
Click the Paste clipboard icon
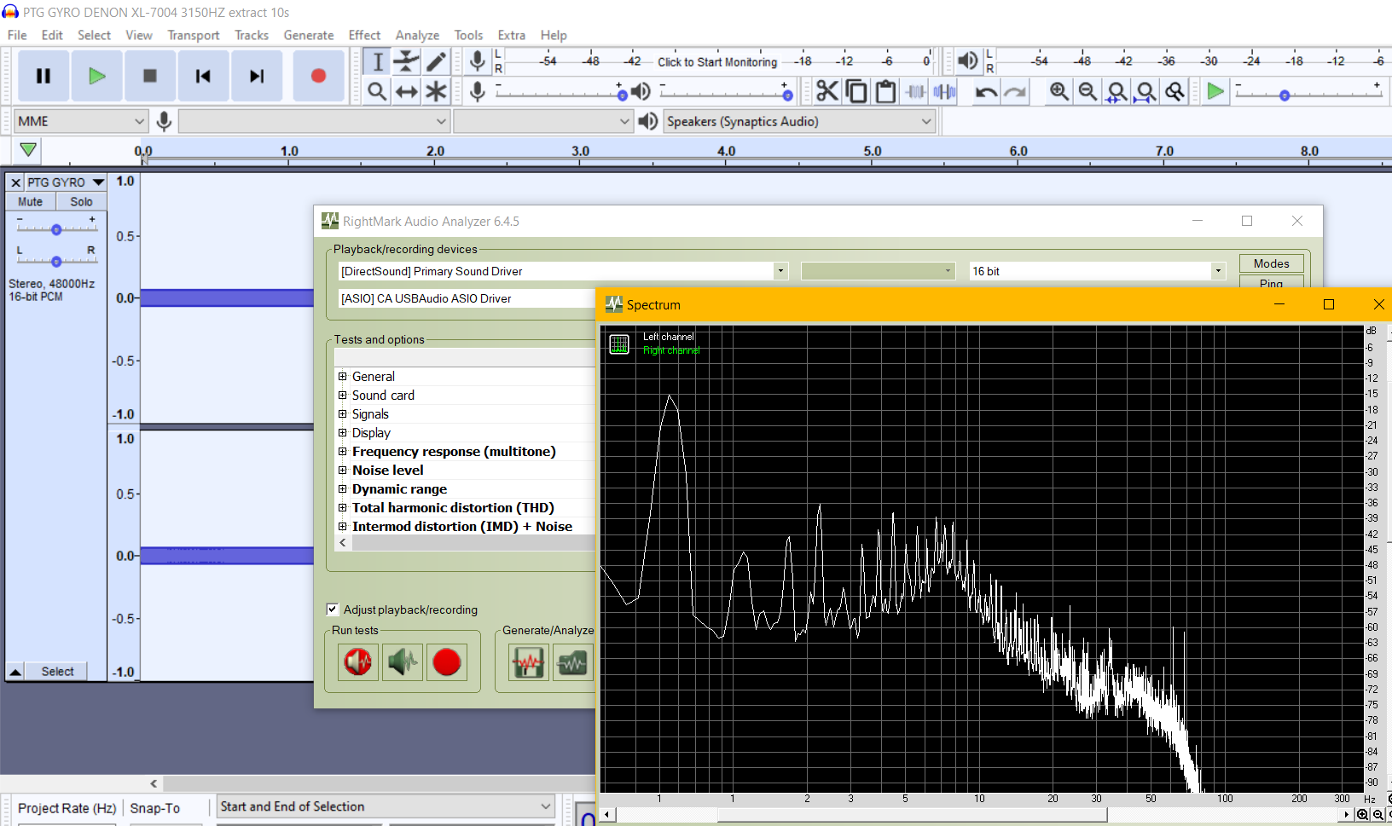click(x=885, y=91)
